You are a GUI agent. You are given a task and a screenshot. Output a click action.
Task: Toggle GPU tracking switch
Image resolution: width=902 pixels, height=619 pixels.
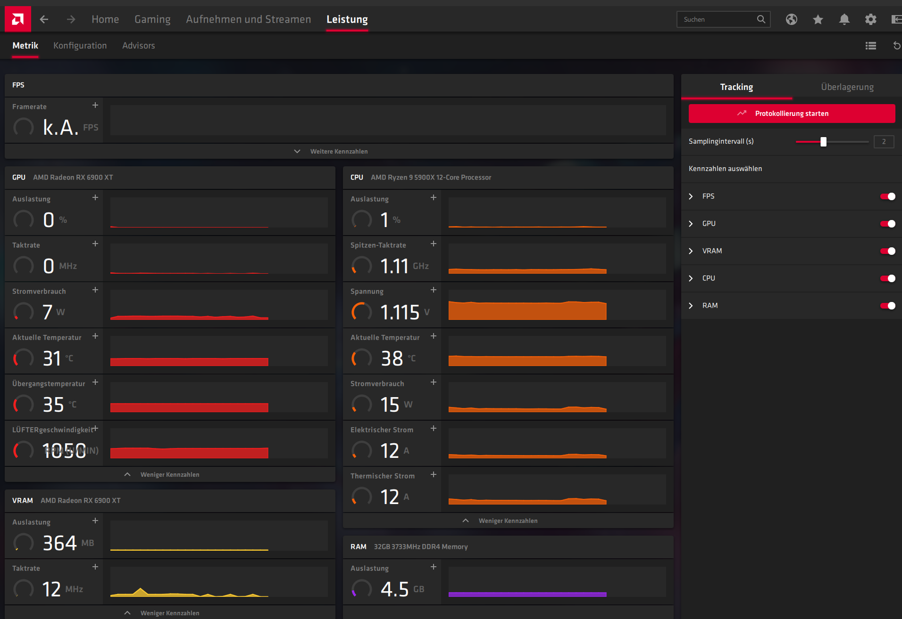pos(887,224)
